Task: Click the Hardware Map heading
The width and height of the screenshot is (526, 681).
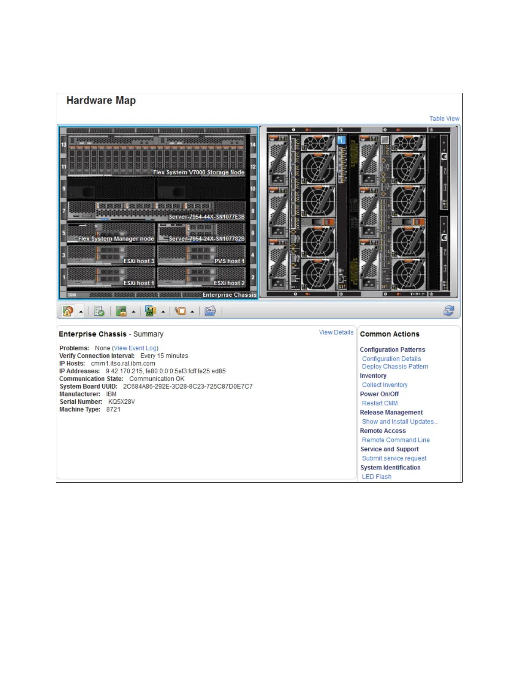Action: pos(101,101)
